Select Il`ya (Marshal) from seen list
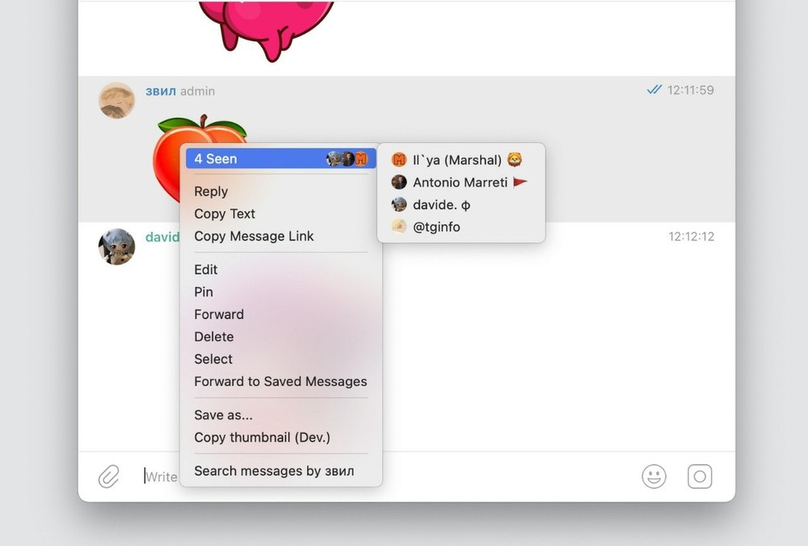The width and height of the screenshot is (808, 546). tap(457, 160)
